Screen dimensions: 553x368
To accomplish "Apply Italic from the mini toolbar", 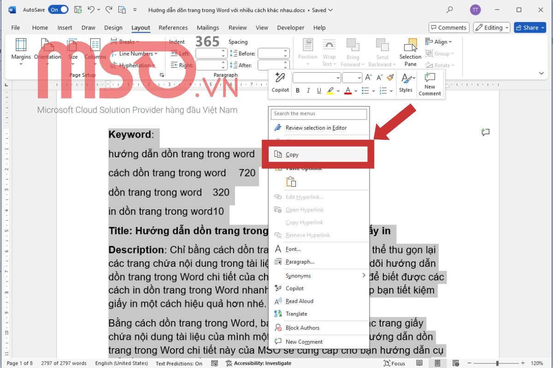I will [308, 91].
